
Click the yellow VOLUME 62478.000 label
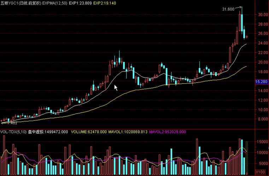88,132
